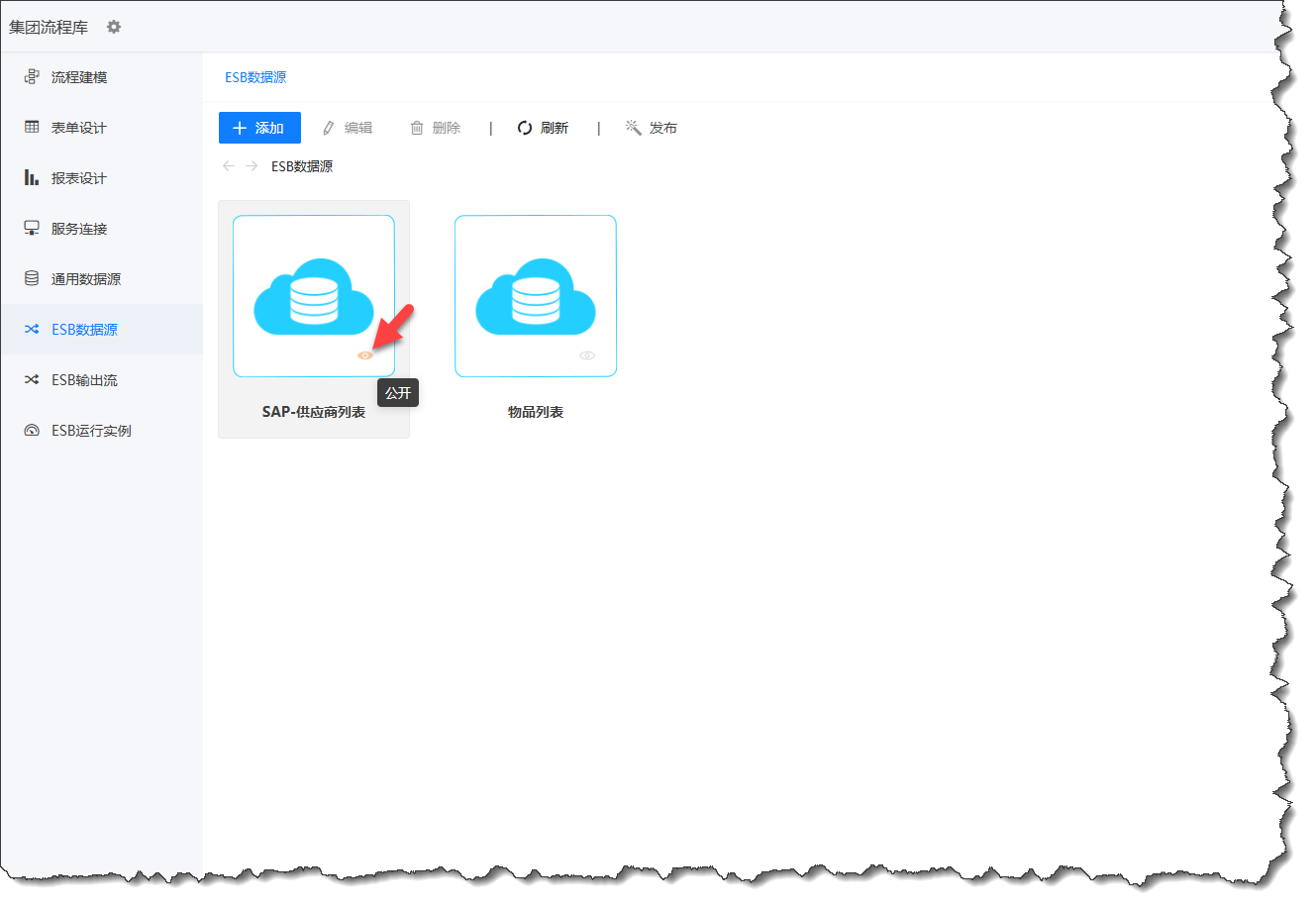1316x908 pixels.
Task: Toggle public eye icon on SAP-供应商列表
Action: [x=364, y=355]
